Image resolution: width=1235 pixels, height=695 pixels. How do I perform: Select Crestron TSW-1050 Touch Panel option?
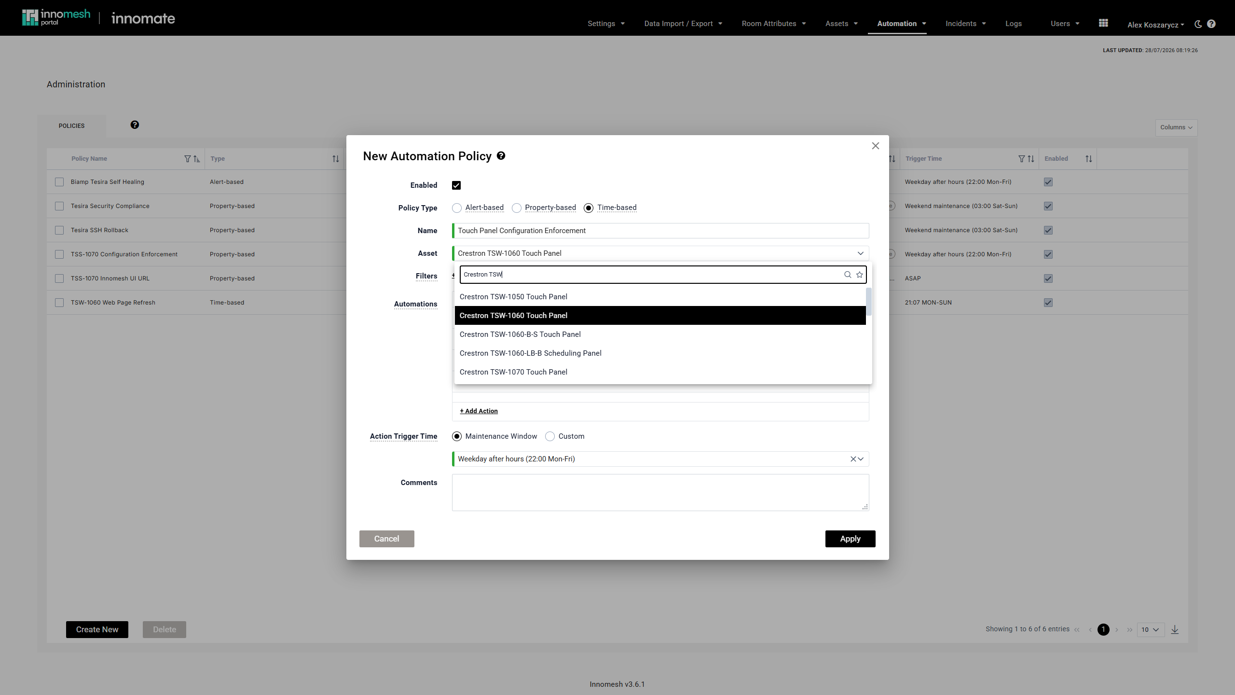tap(660, 297)
